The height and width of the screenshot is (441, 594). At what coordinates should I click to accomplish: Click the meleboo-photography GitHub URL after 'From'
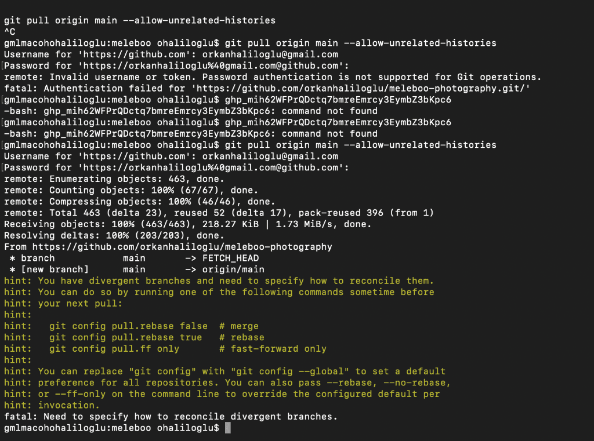click(182, 247)
